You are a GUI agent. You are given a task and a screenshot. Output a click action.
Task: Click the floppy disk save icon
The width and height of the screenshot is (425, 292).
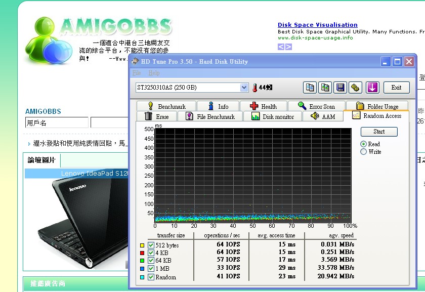[341, 88]
